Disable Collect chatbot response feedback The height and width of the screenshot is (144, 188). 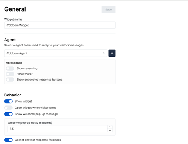[8, 140]
